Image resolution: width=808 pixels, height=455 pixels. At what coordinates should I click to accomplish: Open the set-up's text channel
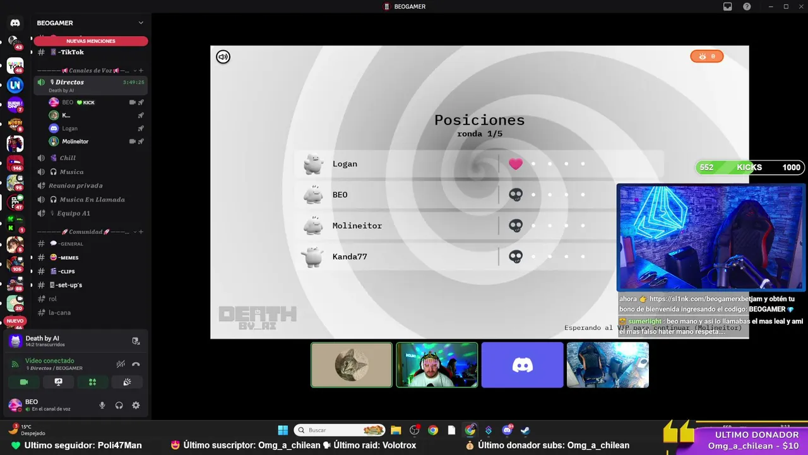tap(91, 285)
